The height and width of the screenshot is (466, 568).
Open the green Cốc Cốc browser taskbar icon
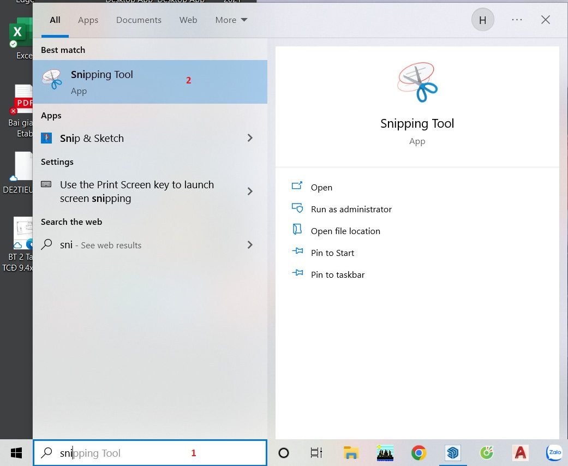click(487, 453)
